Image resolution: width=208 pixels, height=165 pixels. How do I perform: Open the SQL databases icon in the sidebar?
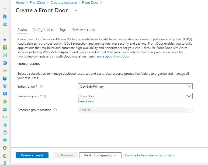tap(5, 78)
